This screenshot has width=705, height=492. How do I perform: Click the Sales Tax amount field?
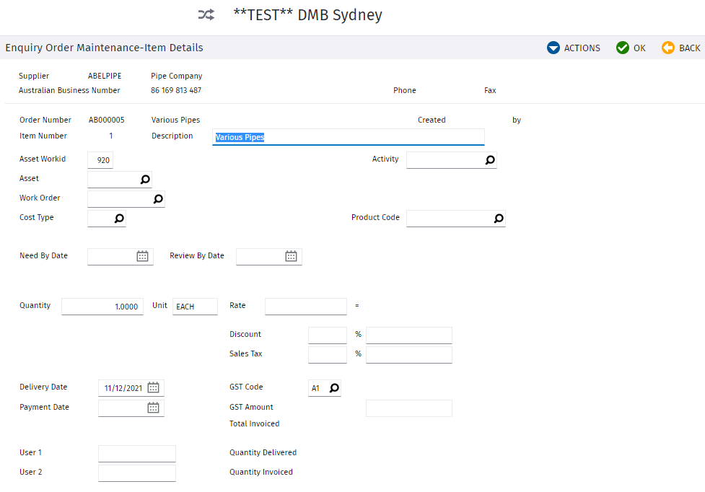[408, 354]
